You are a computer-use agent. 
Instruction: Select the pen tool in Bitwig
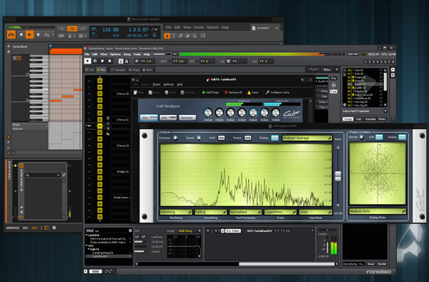(181, 36)
